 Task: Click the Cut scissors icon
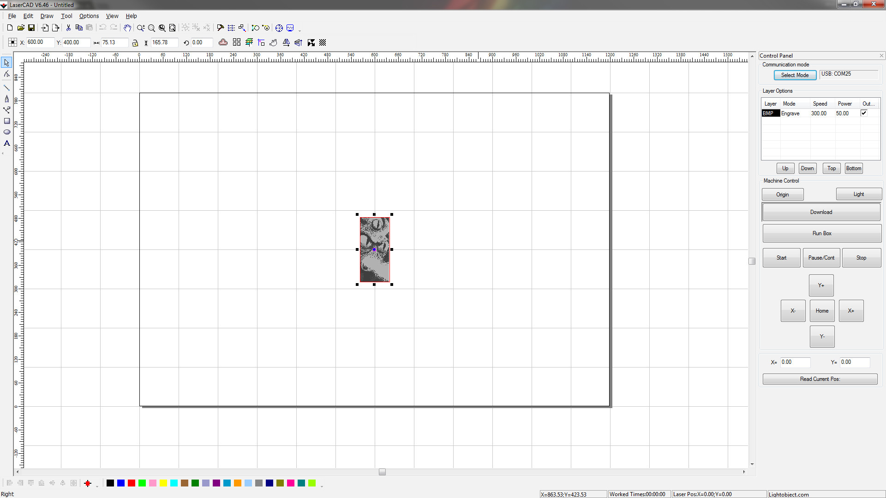(68, 28)
